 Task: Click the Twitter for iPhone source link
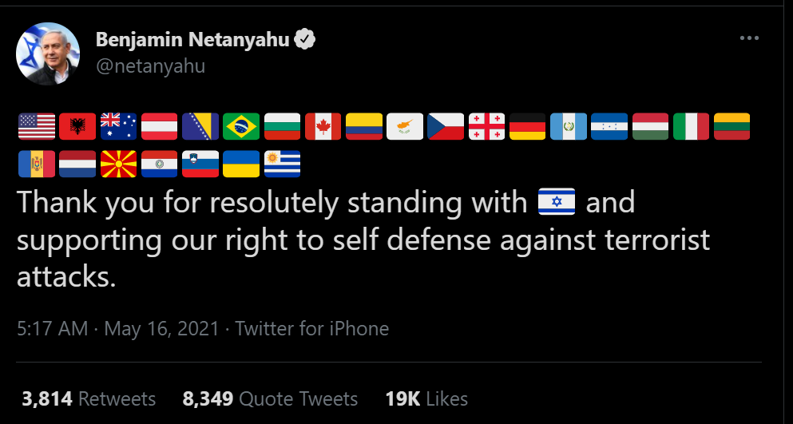pos(311,328)
